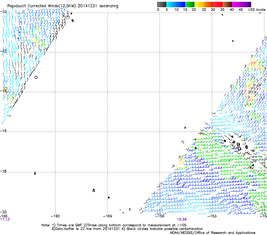Click the '-165' longitude axis label
Image resolution: width=267 pixels, height=235 pixels.
click(x=4, y=216)
